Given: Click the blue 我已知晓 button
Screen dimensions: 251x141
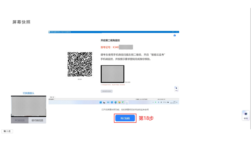Looking at the screenshot, I should [x=125, y=118].
